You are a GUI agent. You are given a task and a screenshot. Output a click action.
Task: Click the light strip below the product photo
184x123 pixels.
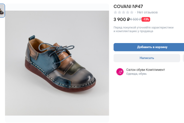pos(57,119)
